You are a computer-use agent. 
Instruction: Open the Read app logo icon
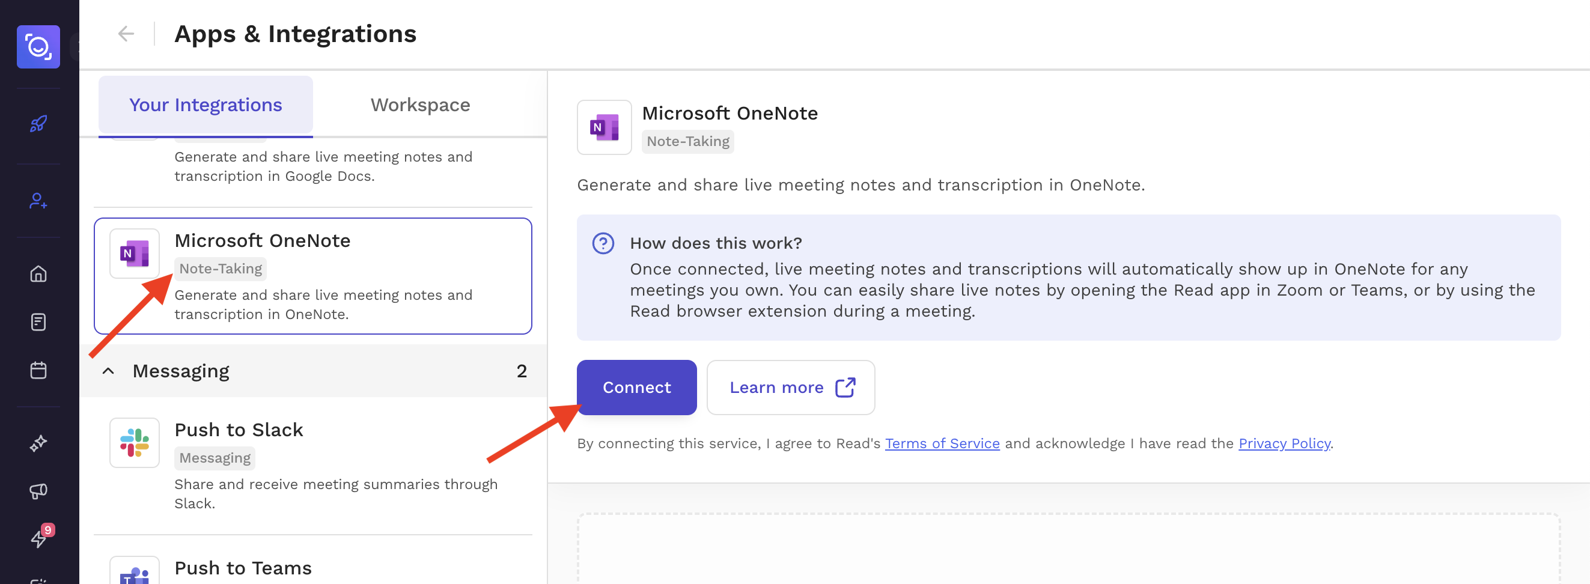(38, 47)
